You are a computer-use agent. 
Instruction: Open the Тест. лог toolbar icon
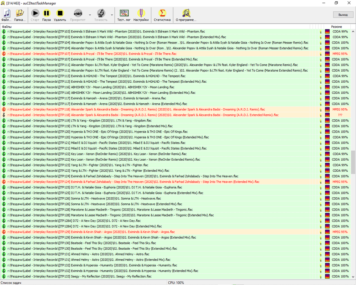coord(124,15)
